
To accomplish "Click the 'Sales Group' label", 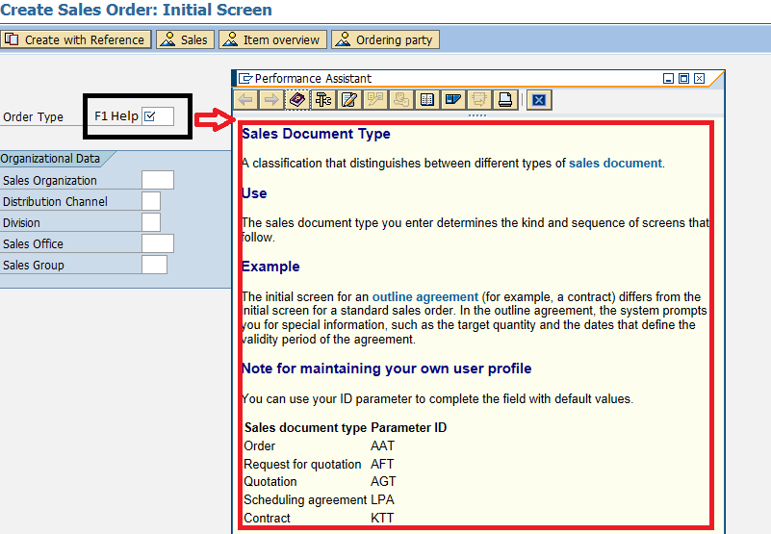I will 34,265.
